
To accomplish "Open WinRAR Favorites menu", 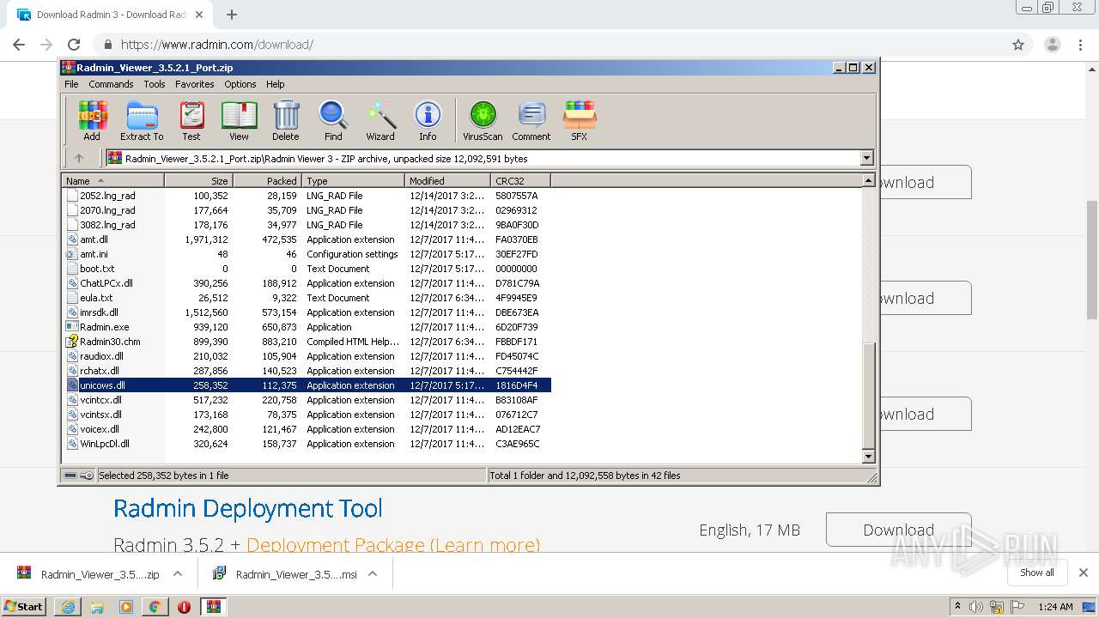I will click(x=195, y=84).
